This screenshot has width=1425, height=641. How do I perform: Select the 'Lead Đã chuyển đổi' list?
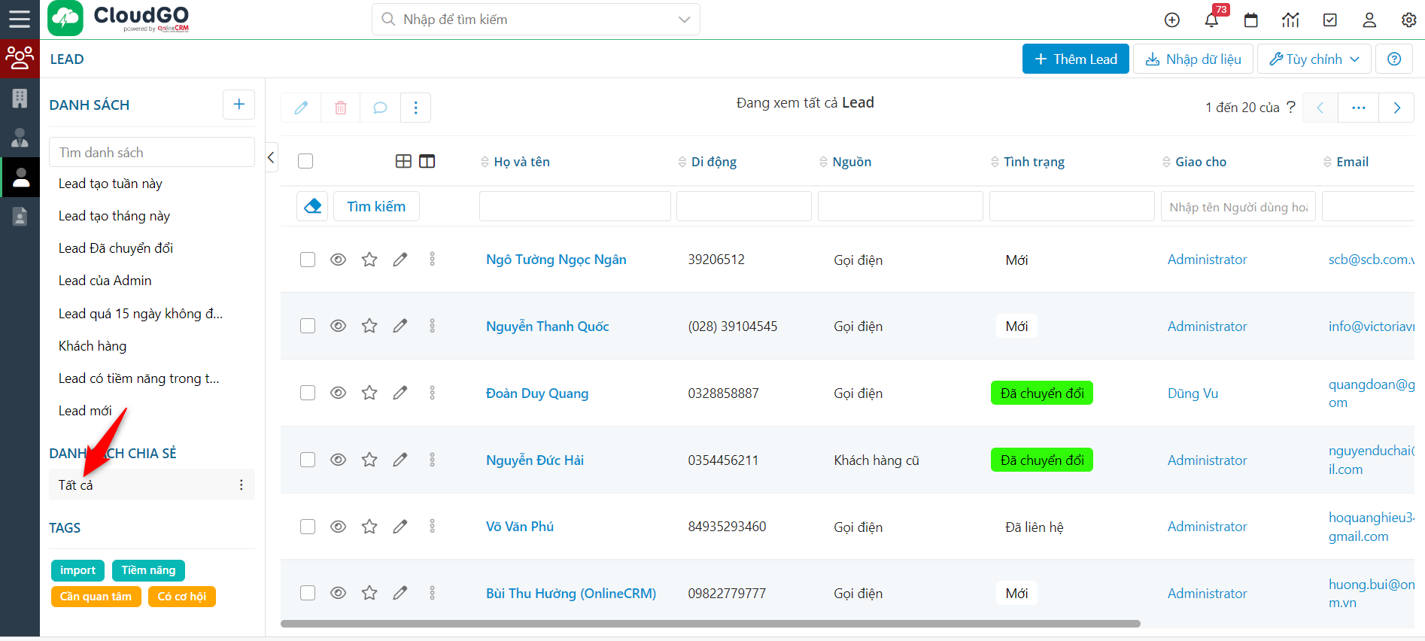[116, 248]
